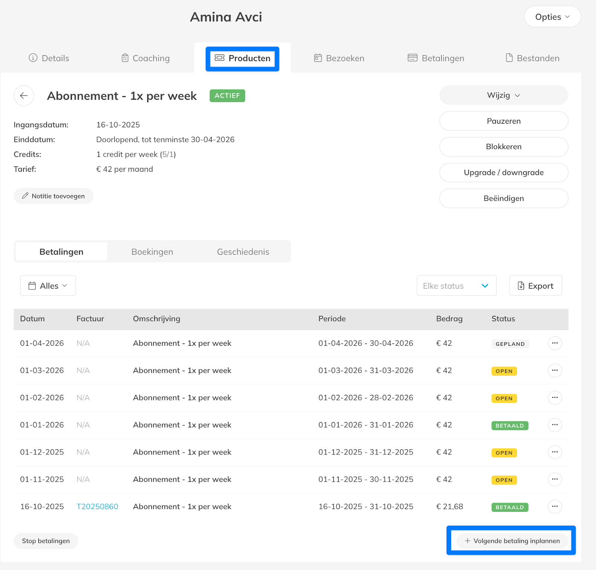Open more options for 01-01-2026 payment row

coord(555,425)
